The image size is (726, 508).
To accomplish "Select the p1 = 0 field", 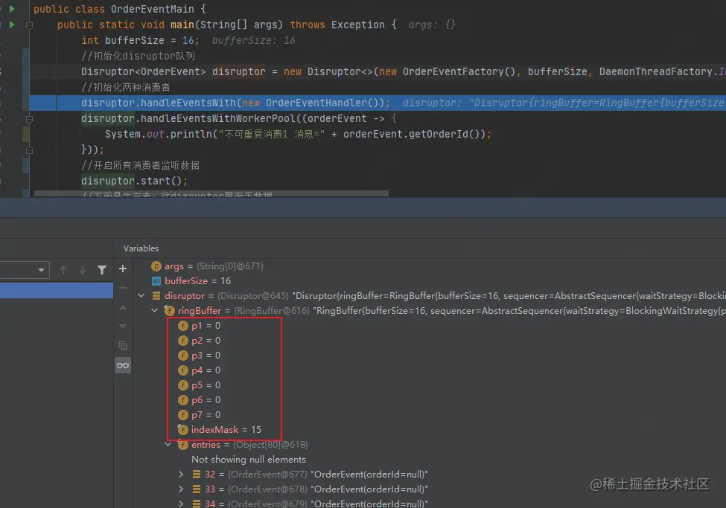I will click(206, 326).
